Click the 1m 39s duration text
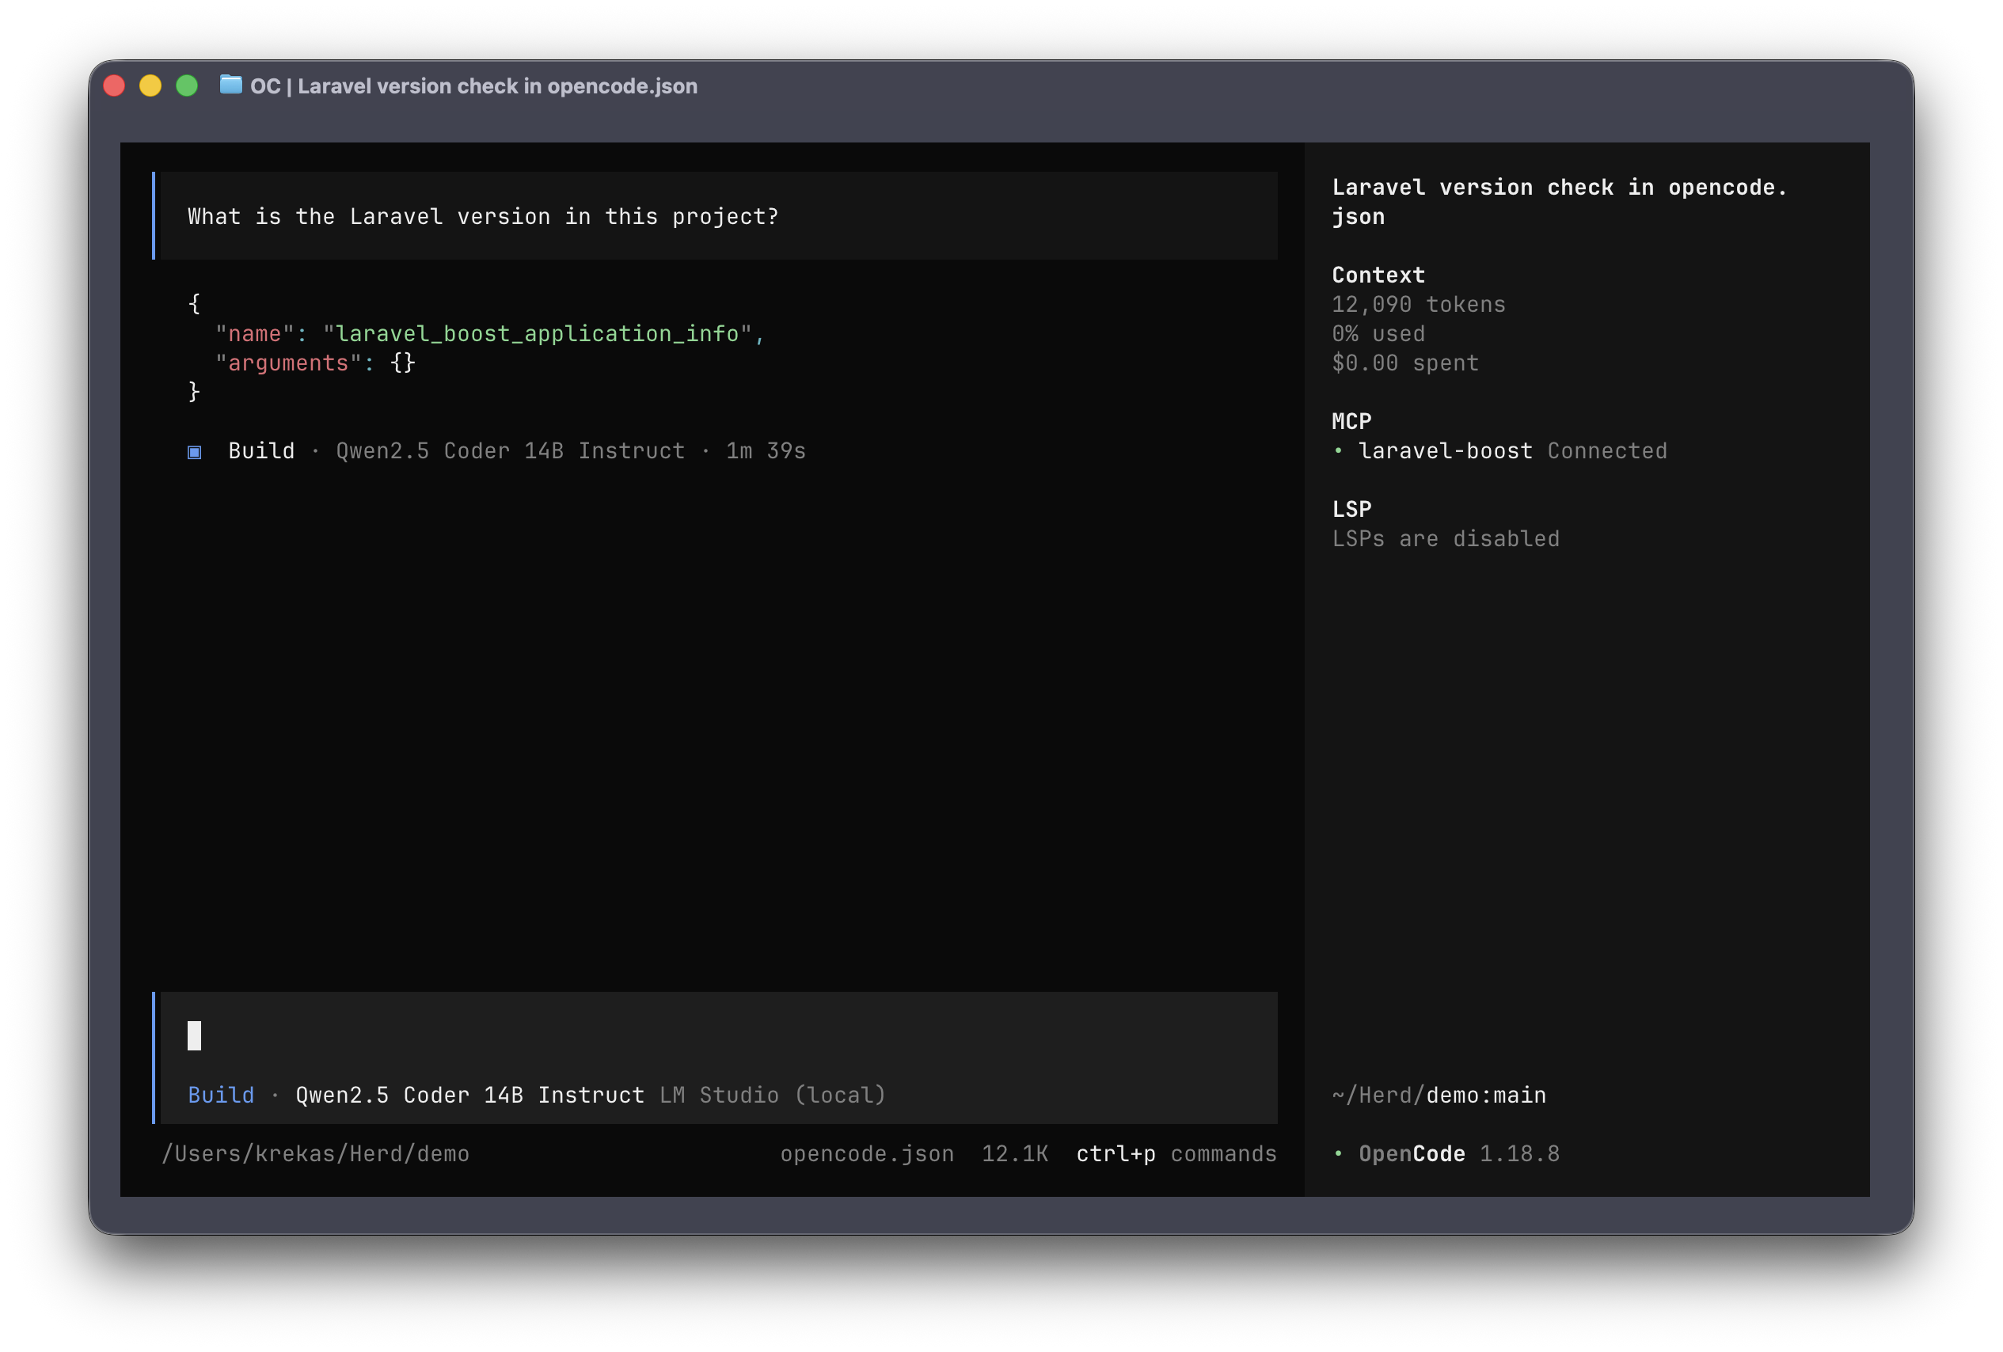 point(766,450)
